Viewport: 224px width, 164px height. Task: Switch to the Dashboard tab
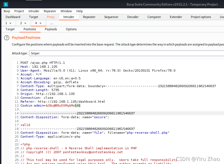point(13,17)
